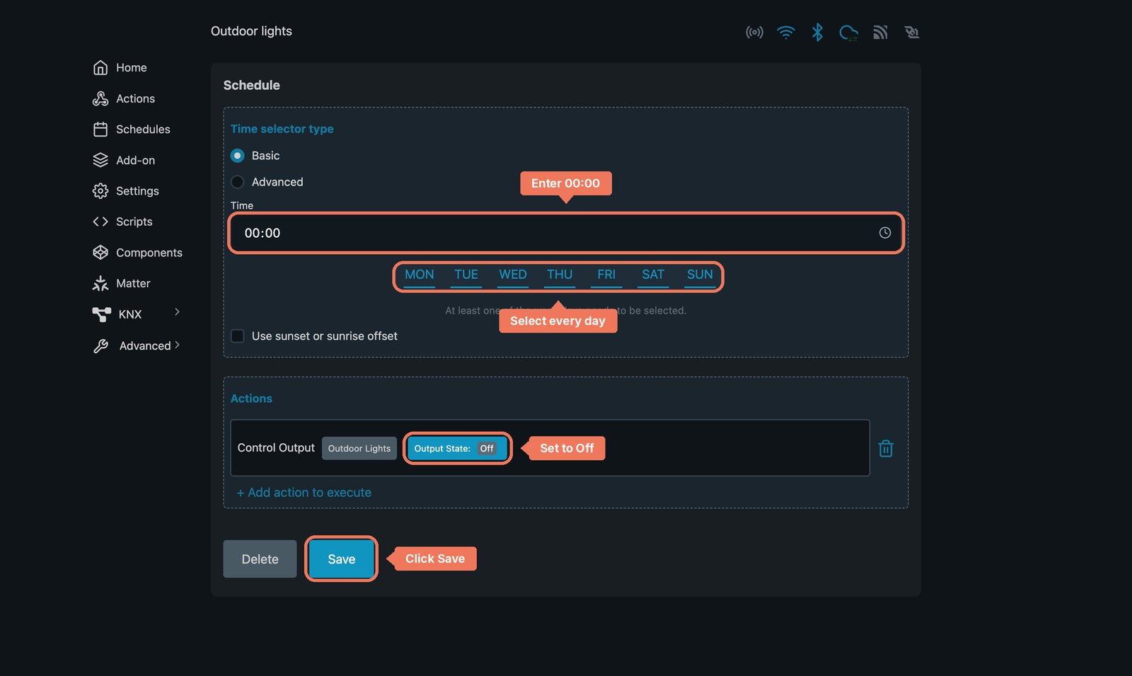This screenshot has width=1132, height=676.
Task: Open the Output State: Off selector
Action: point(457,448)
